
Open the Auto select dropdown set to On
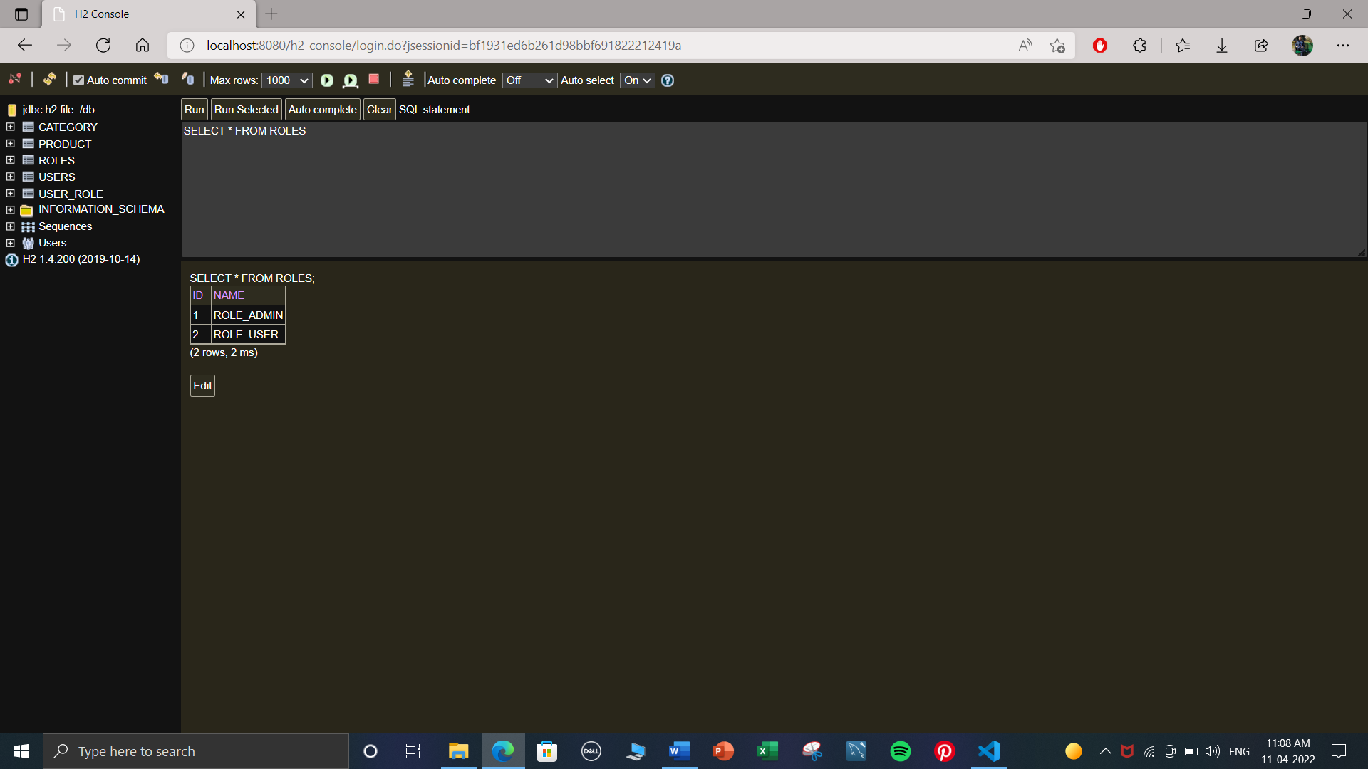point(638,80)
